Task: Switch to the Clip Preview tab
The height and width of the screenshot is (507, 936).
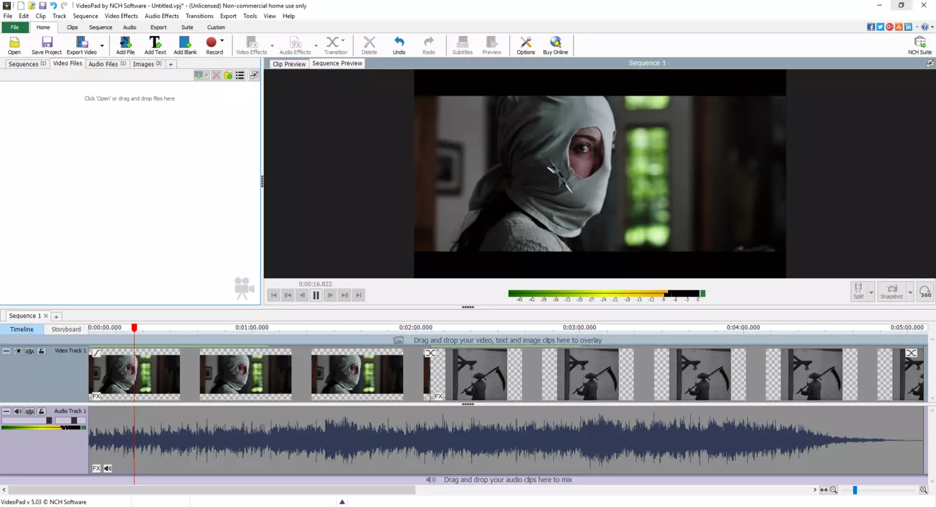Action: pyautogui.click(x=289, y=64)
